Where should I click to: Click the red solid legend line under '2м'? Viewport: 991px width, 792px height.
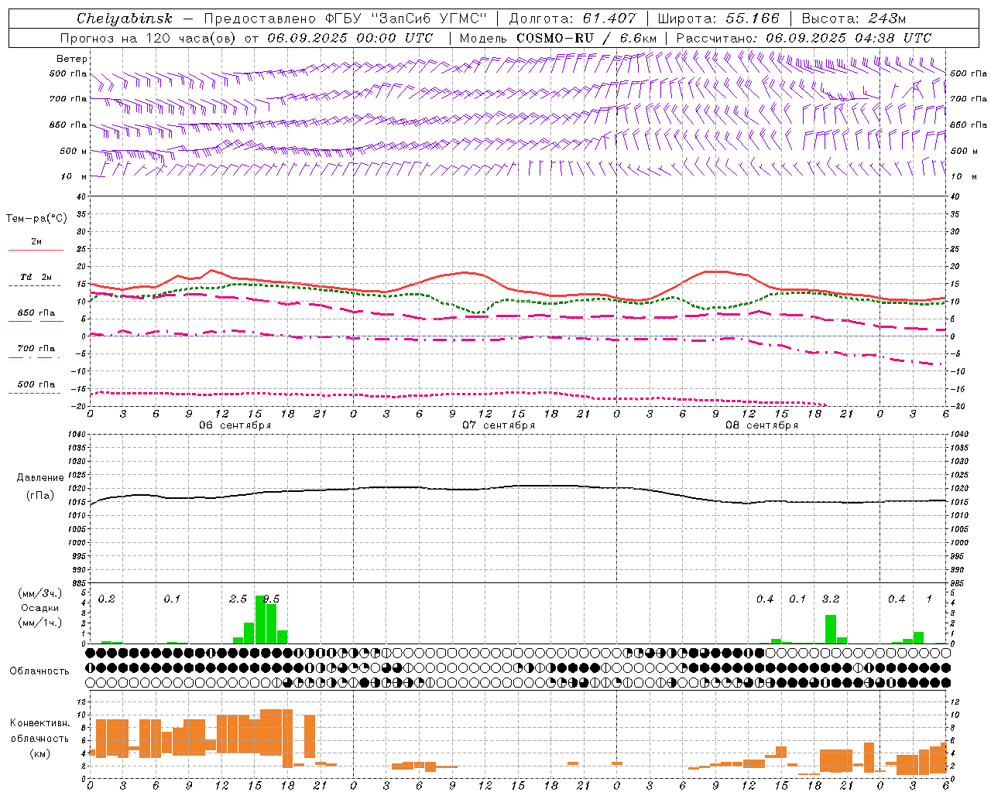(36, 251)
